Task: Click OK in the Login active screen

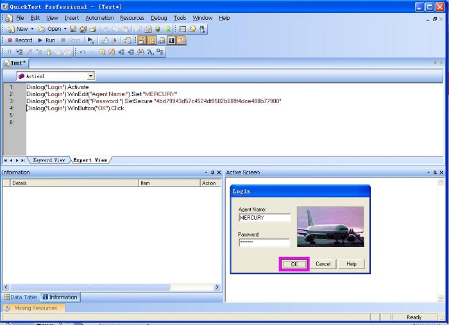Action: click(x=294, y=264)
